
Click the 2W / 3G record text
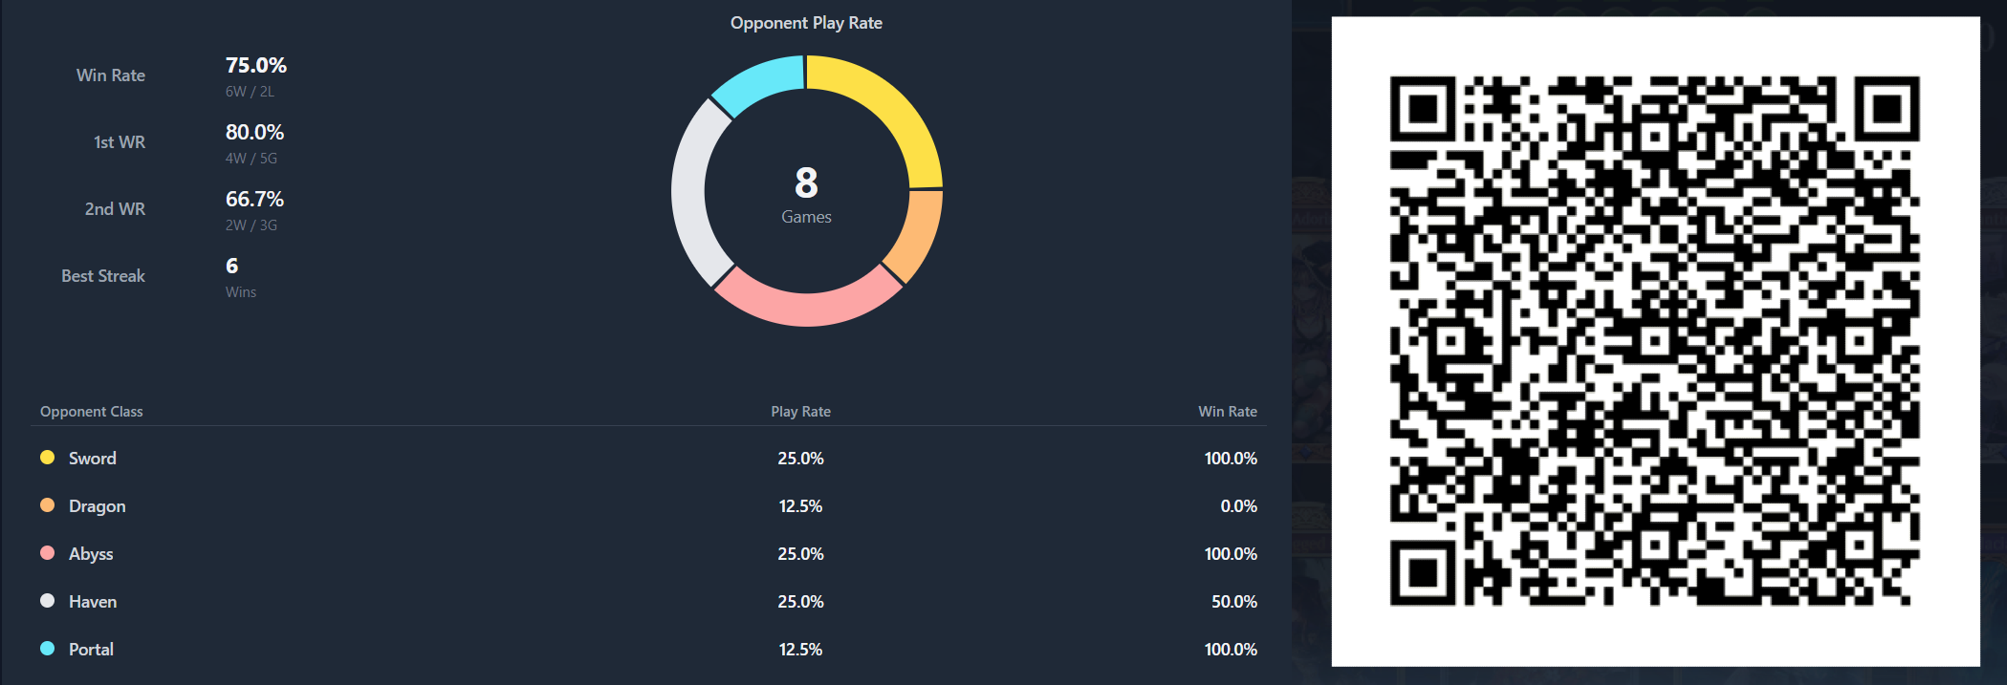[251, 225]
